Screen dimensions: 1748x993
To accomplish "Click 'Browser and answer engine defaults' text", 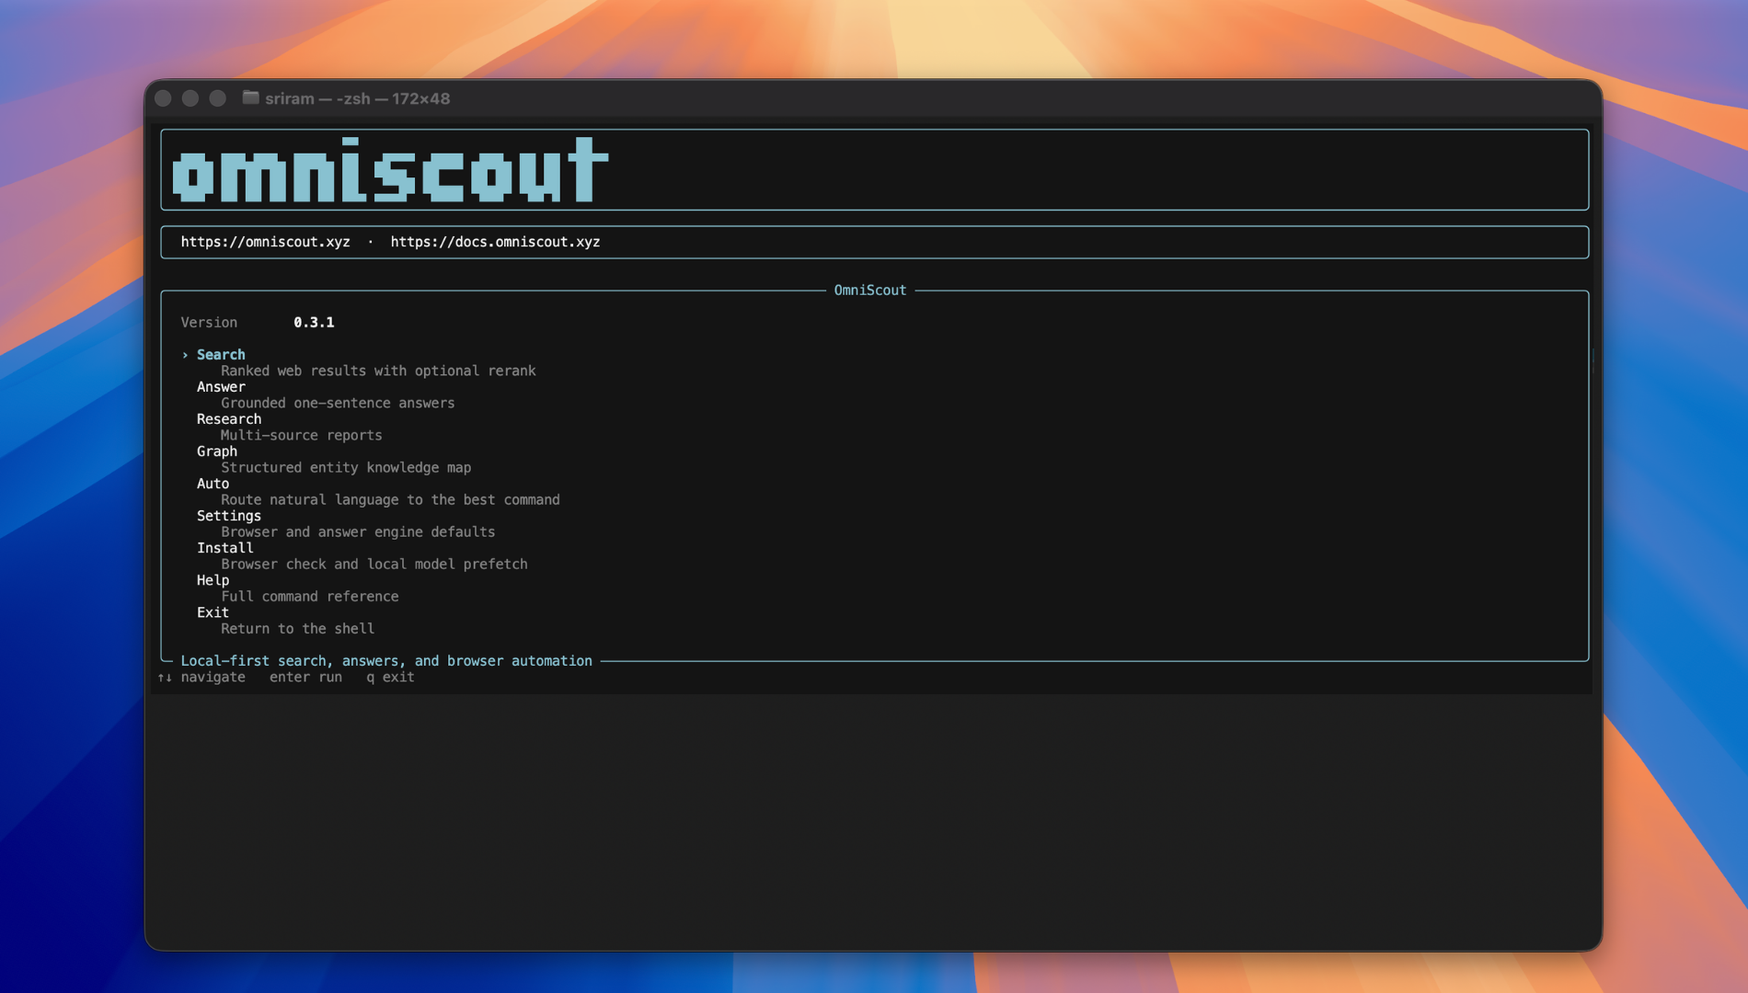I will (x=358, y=532).
